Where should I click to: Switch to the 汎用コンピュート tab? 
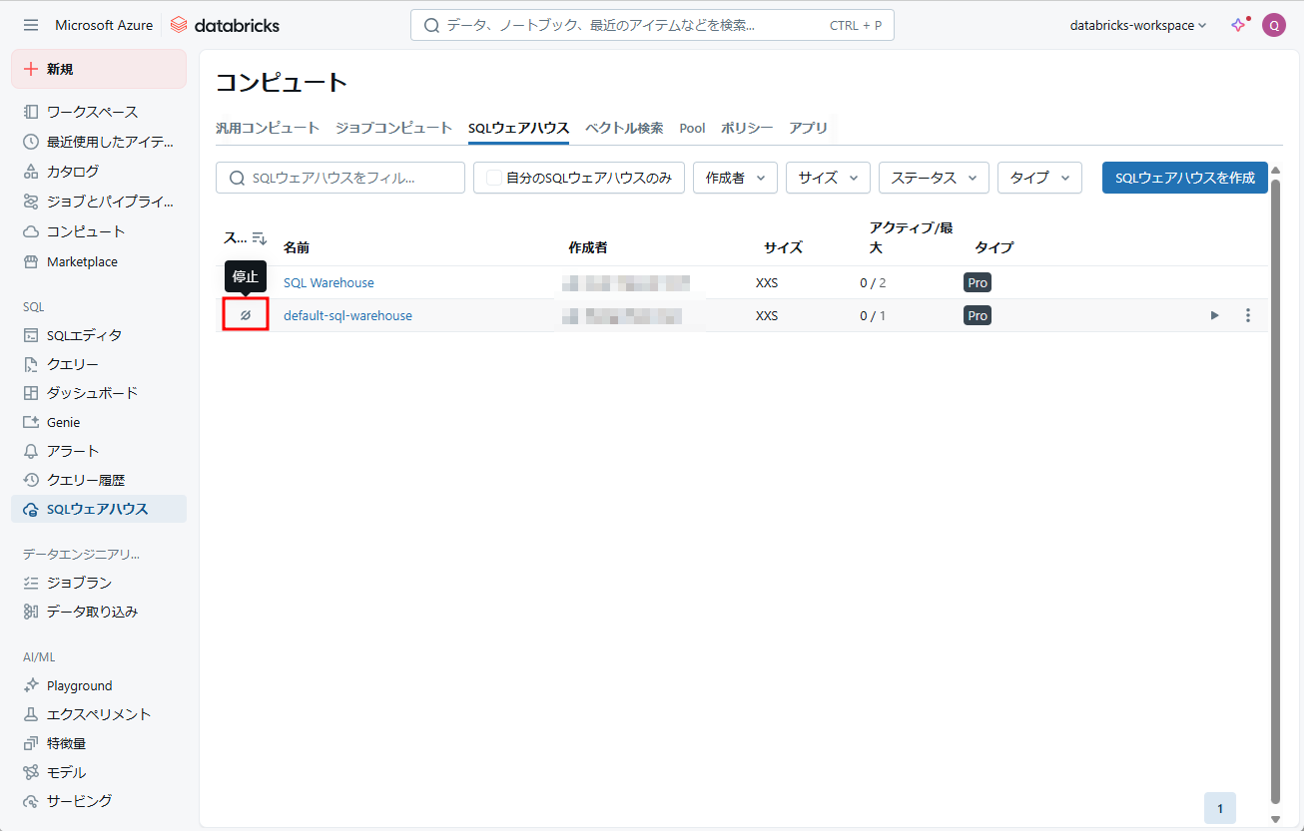point(268,128)
